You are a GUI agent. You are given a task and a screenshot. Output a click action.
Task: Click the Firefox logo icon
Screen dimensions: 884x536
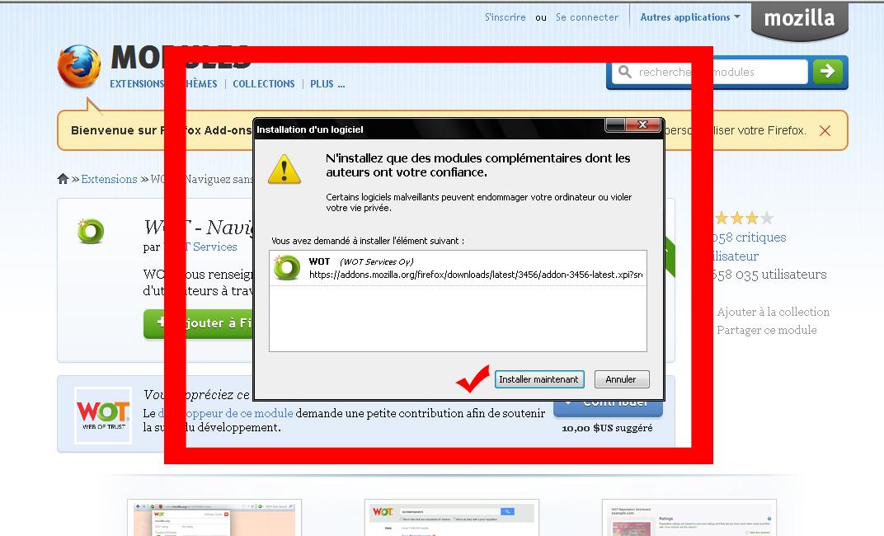[x=79, y=67]
